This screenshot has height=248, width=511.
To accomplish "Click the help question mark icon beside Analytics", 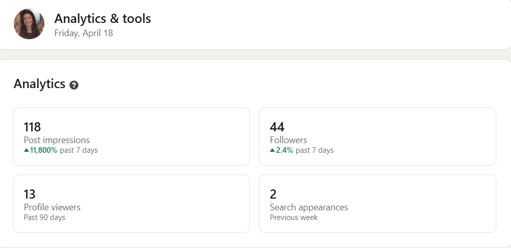I will coord(74,85).
